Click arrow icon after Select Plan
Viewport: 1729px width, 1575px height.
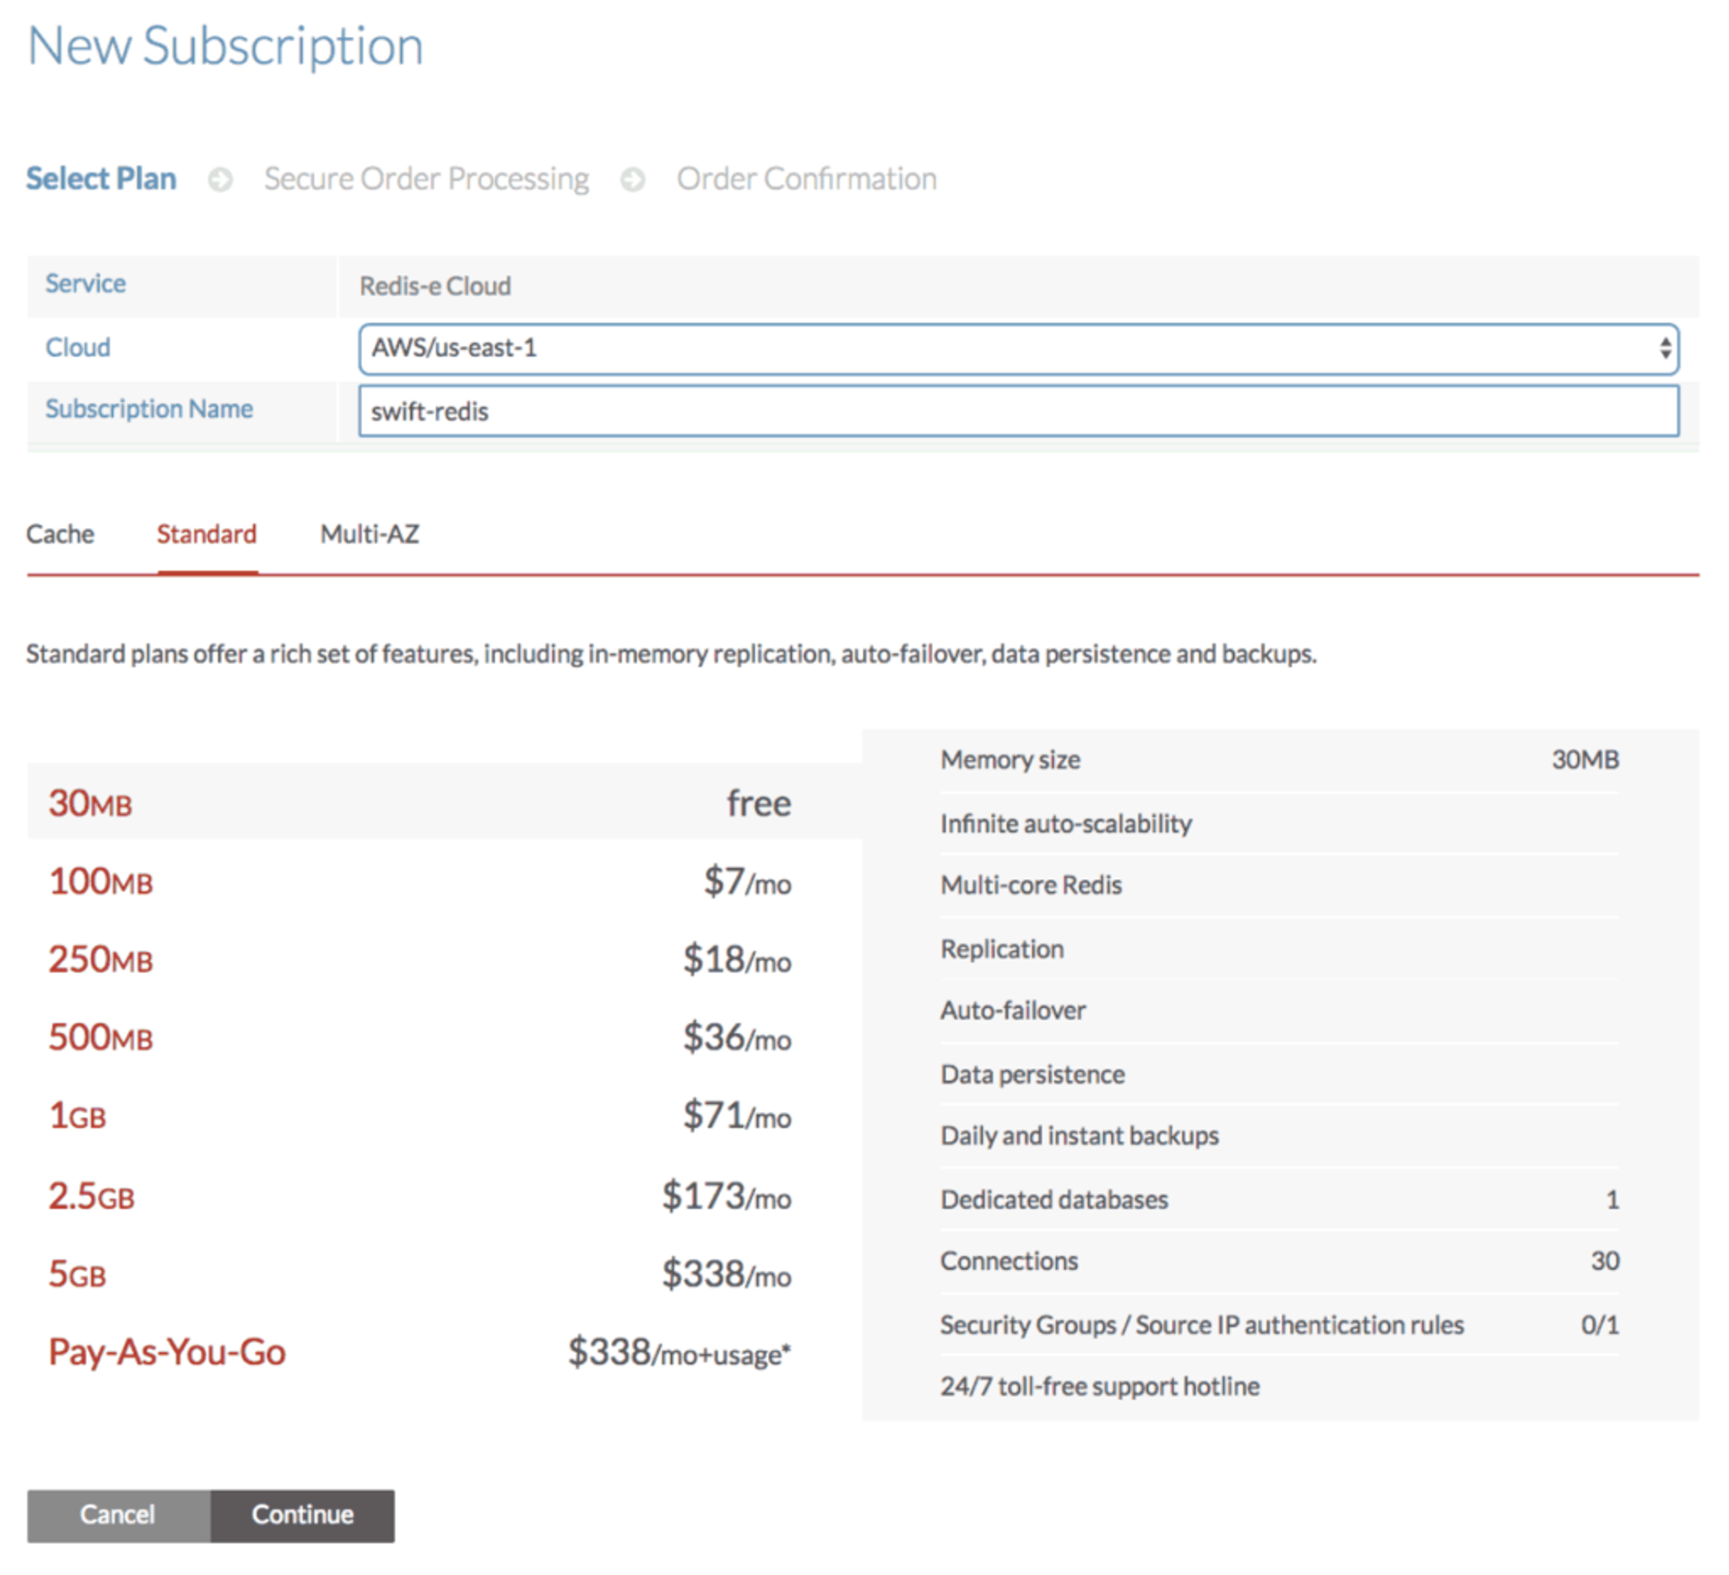point(221,180)
